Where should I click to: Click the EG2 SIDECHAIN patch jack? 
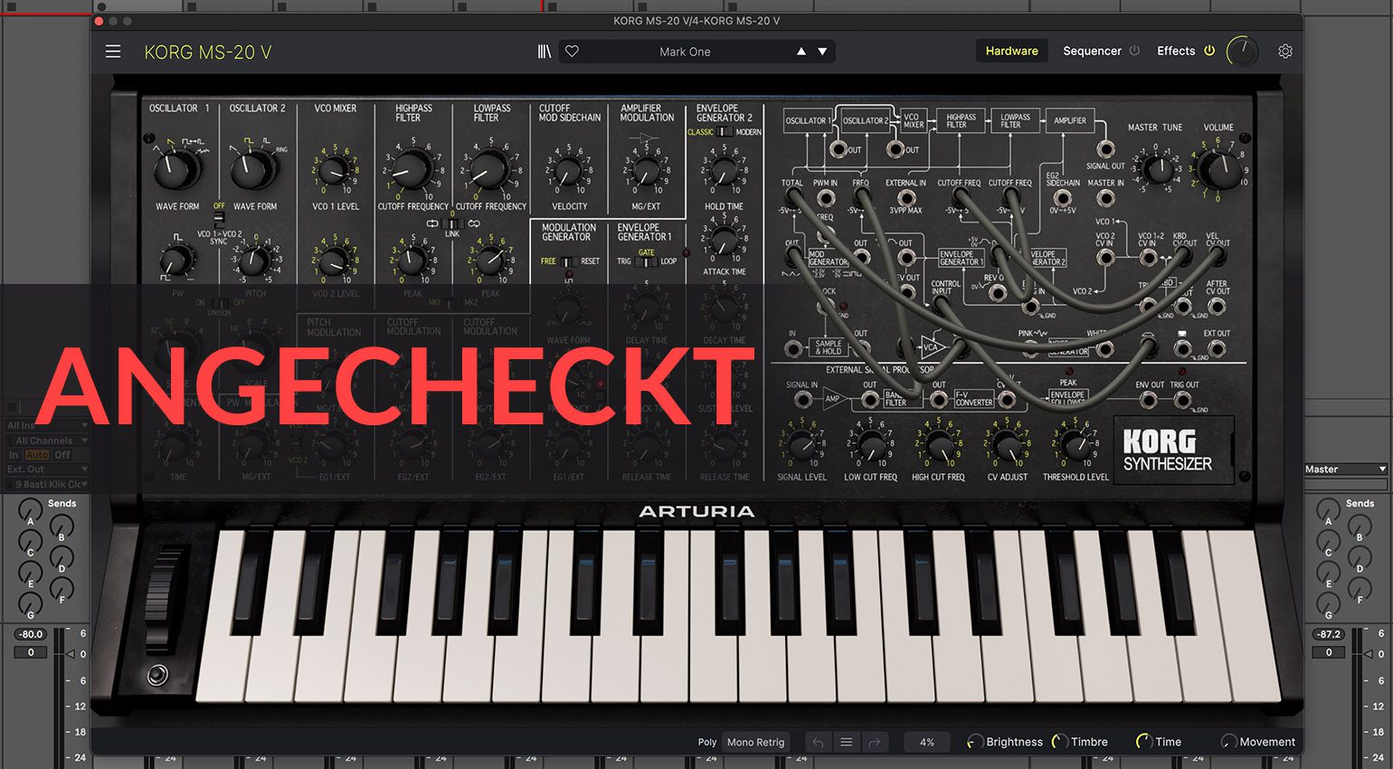(x=1062, y=199)
